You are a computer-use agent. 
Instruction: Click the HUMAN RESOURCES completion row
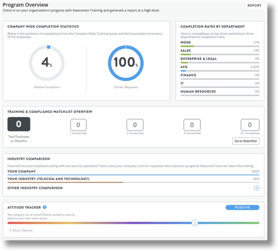(x=221, y=93)
